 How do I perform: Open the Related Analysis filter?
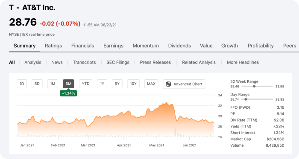tap(199, 62)
